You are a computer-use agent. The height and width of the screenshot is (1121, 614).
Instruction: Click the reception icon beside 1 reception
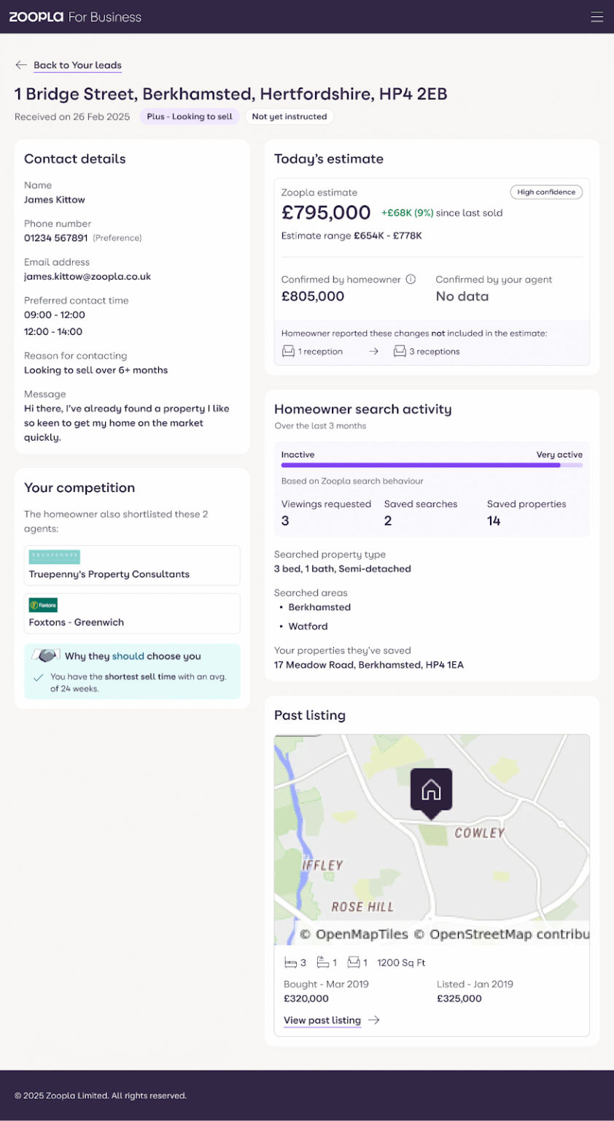click(x=287, y=350)
